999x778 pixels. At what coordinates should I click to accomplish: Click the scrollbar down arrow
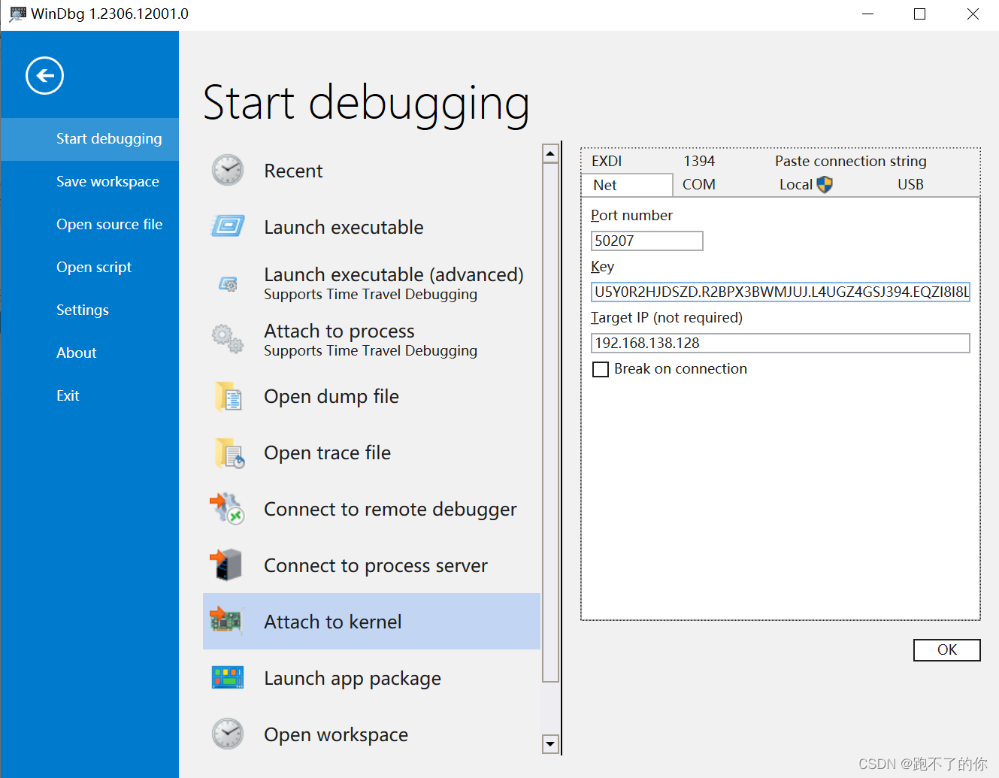click(550, 744)
